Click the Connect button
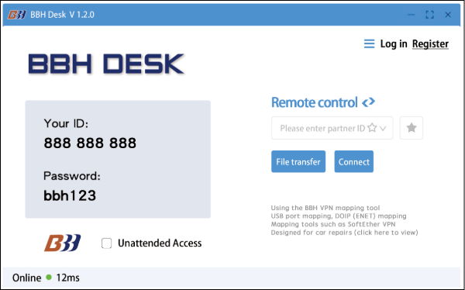This screenshot has width=465, height=290. point(354,161)
